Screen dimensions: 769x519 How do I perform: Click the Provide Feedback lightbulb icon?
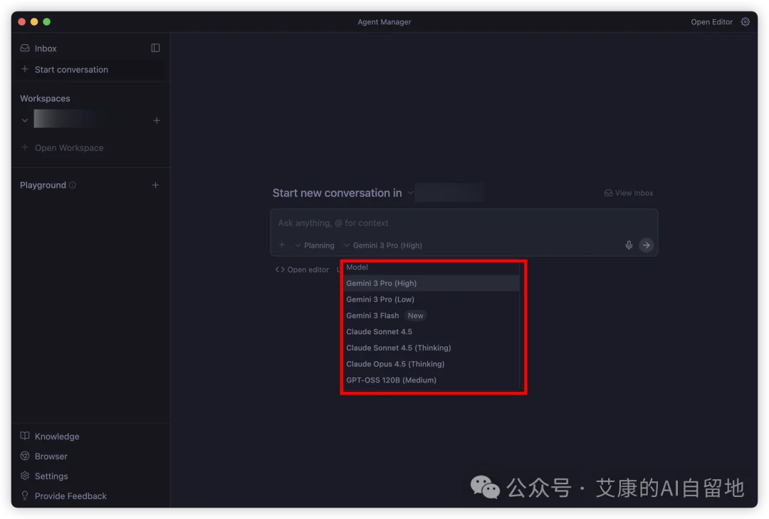coord(25,496)
